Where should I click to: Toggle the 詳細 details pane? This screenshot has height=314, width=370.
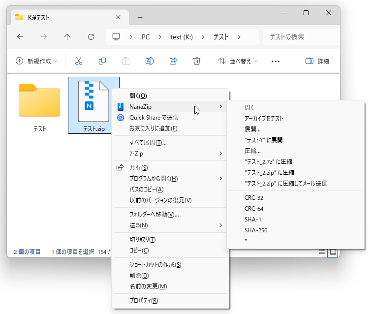[317, 62]
